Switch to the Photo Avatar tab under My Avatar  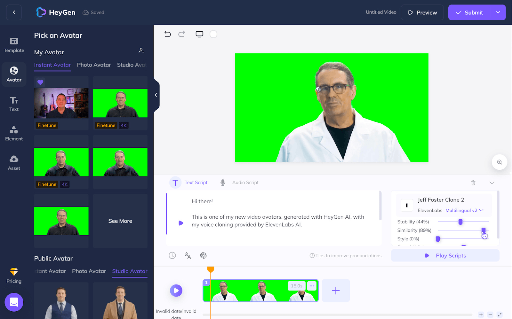pyautogui.click(x=94, y=65)
